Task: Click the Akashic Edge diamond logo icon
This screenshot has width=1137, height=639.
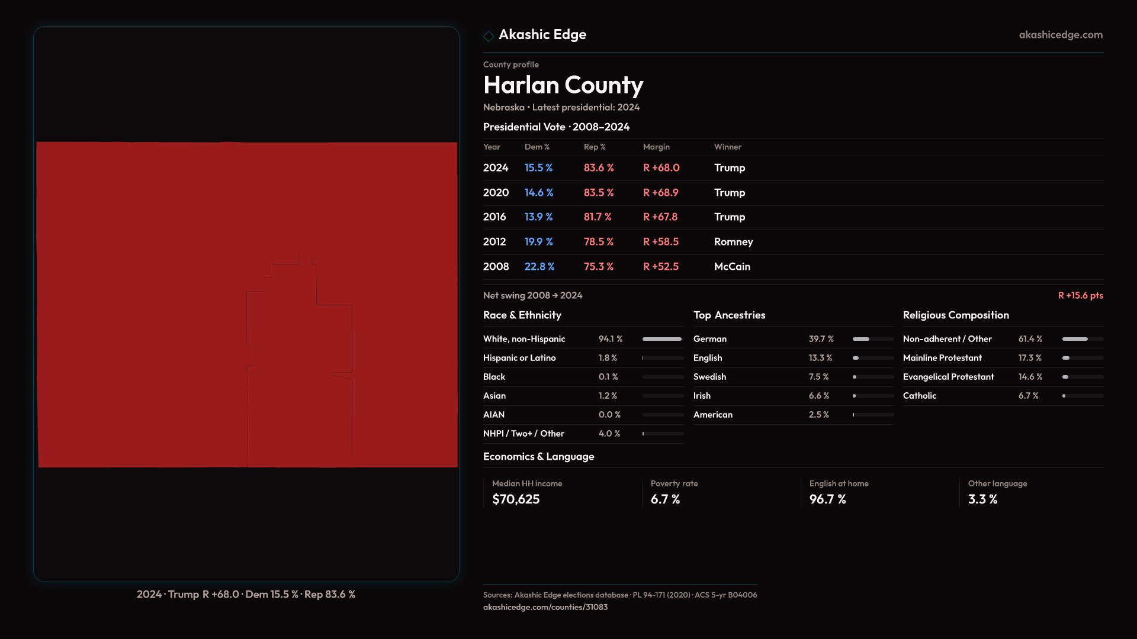Action: coord(489,36)
